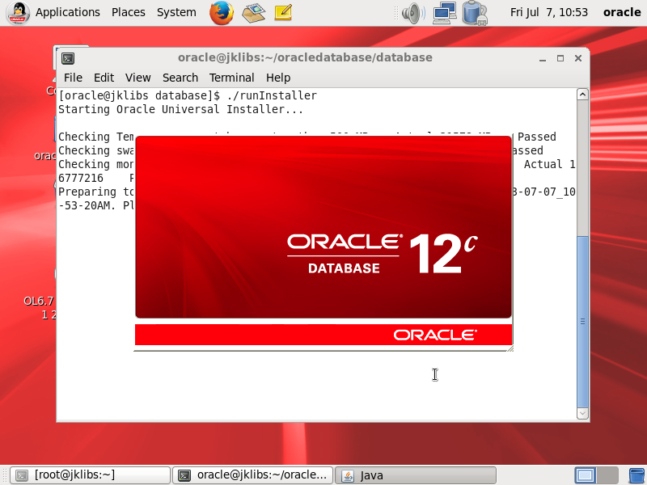Open the terminal View menu
Image resolution: width=647 pixels, height=485 pixels.
click(x=137, y=78)
